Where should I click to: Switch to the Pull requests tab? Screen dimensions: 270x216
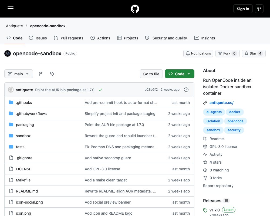(69, 38)
